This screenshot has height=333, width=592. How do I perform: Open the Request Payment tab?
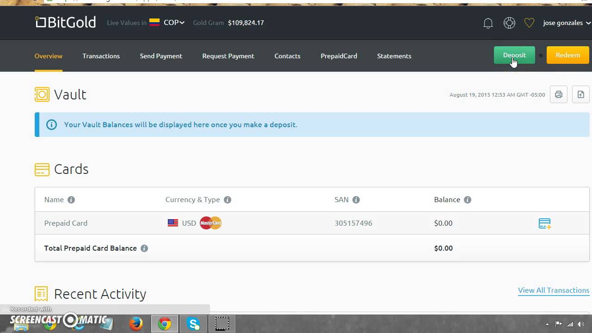228,56
